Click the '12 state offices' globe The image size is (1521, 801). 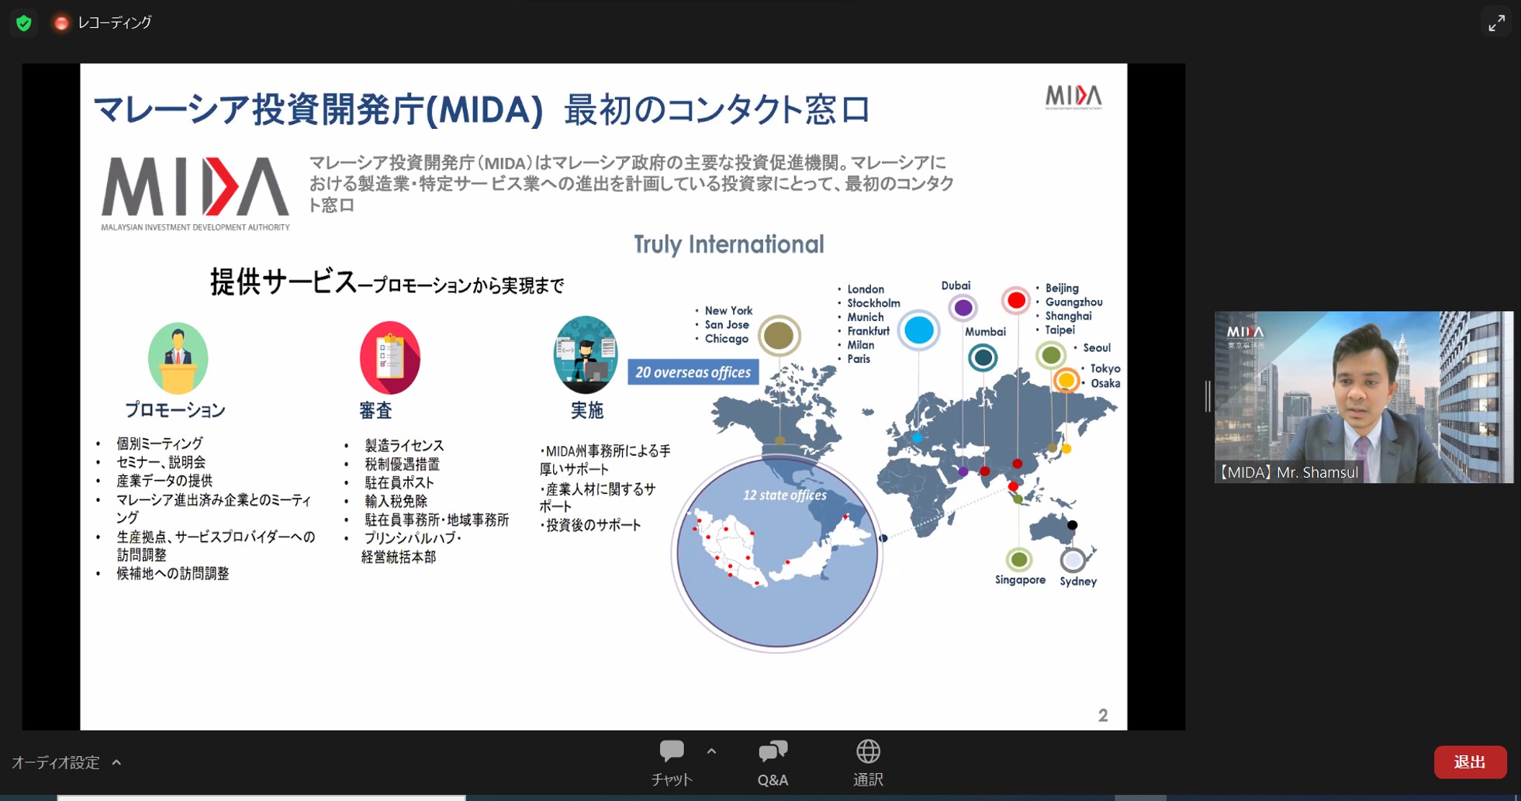[777, 552]
